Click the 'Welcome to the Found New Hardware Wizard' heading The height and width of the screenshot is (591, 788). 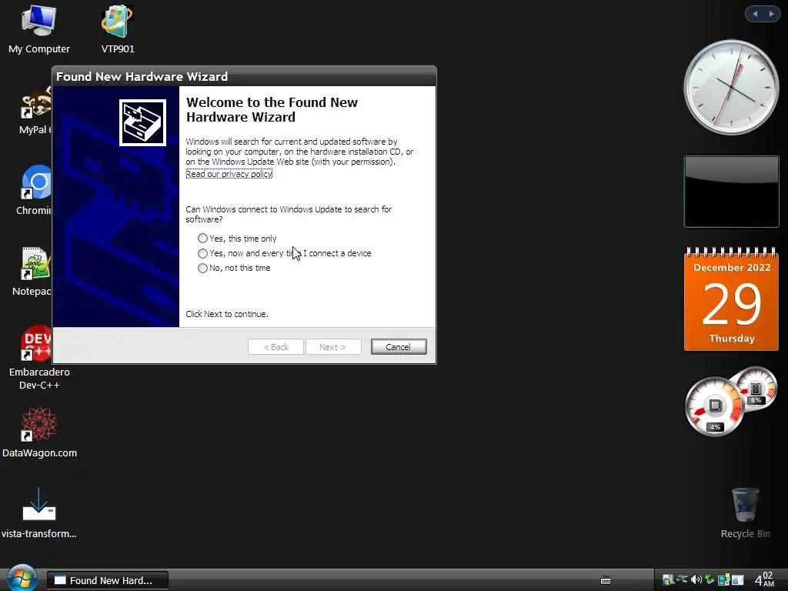[x=272, y=109]
